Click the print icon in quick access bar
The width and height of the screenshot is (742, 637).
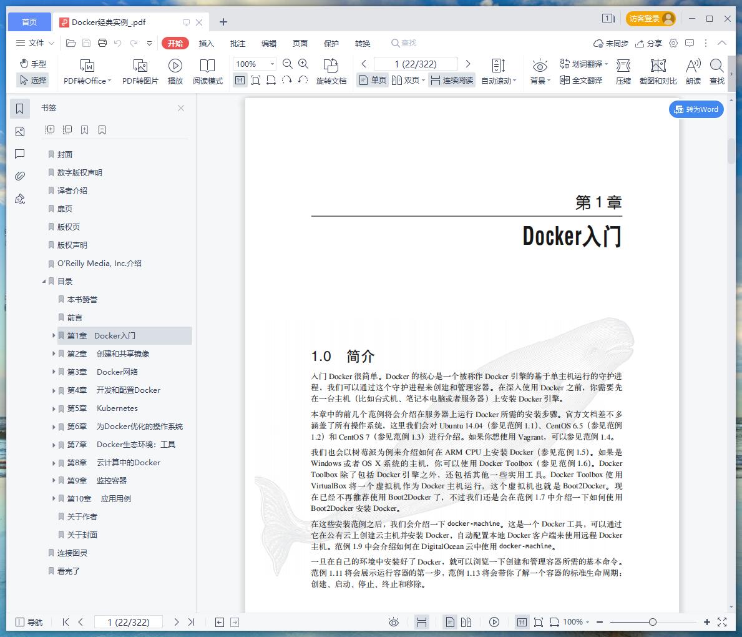[x=102, y=43]
